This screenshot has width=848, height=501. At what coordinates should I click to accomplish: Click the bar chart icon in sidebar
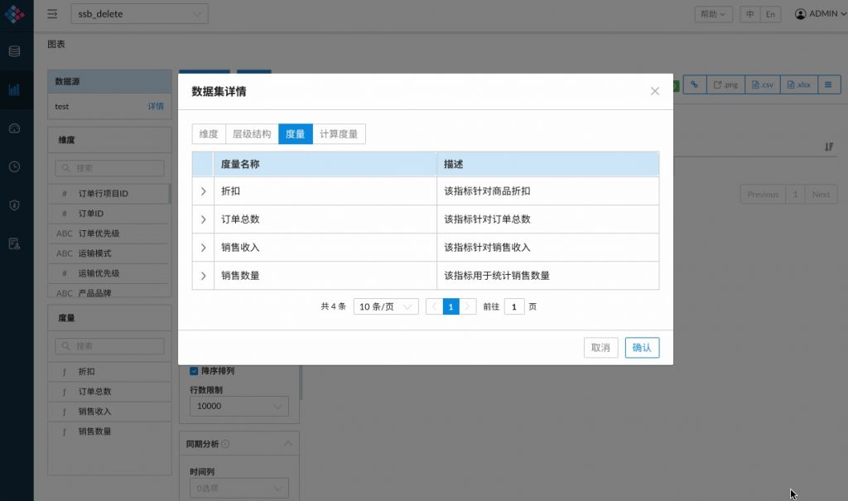[14, 89]
